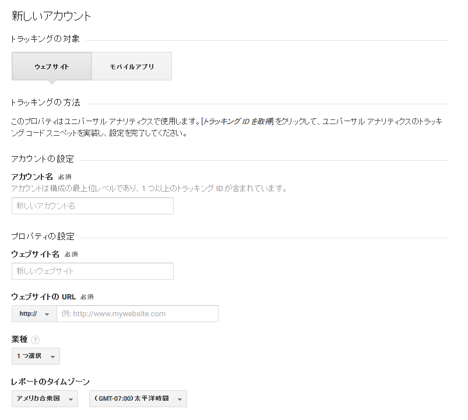Switch to the モバイルアプリ tab
468x420 pixels.
point(132,66)
